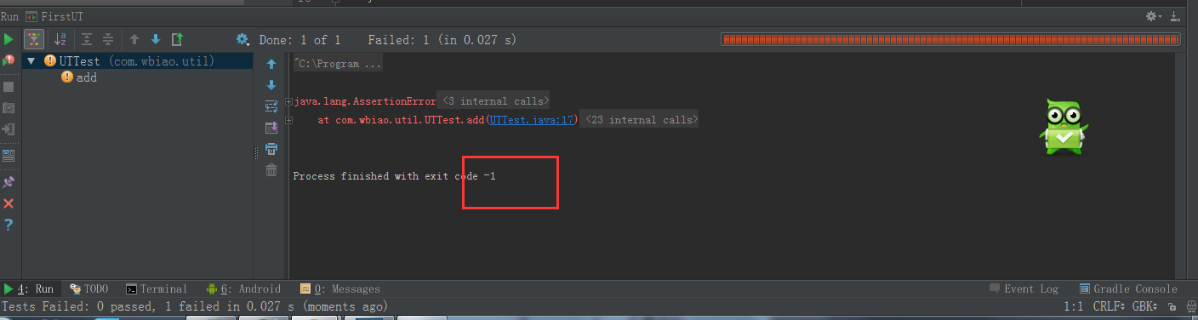
Task: Toggle Sort Alphabetically button
Action: (x=60, y=39)
